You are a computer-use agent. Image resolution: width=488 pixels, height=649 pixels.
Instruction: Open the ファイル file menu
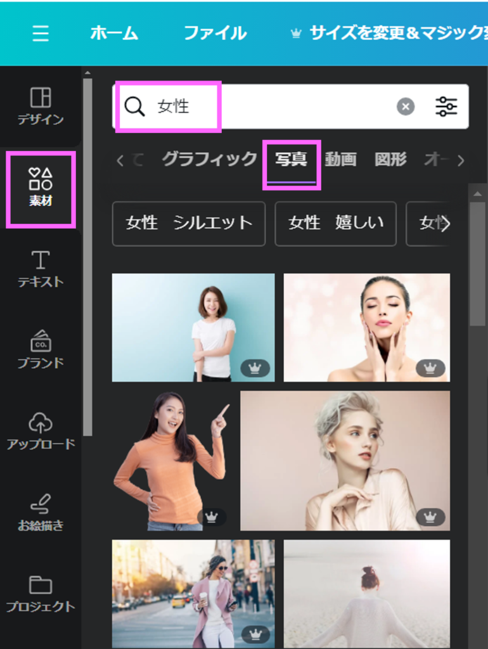coord(215,34)
